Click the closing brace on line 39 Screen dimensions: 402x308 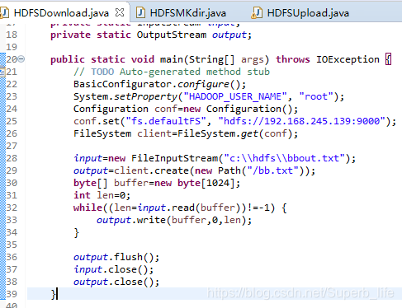point(54,294)
